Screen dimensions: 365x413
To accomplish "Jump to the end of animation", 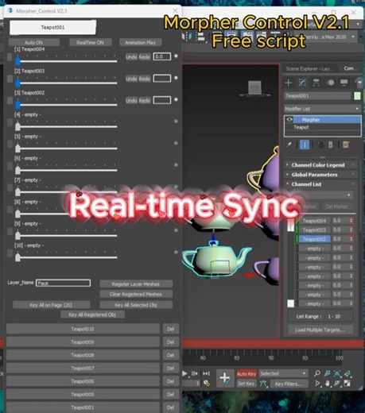I will coord(206,373).
